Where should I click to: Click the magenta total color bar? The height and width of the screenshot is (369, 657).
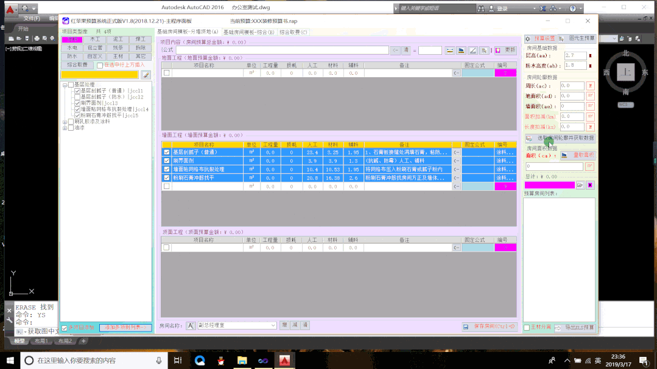coord(549,185)
